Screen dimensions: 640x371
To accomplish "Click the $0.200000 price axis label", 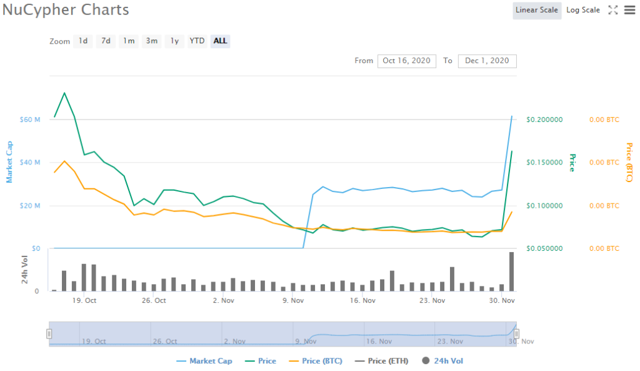I will pyautogui.click(x=544, y=119).
